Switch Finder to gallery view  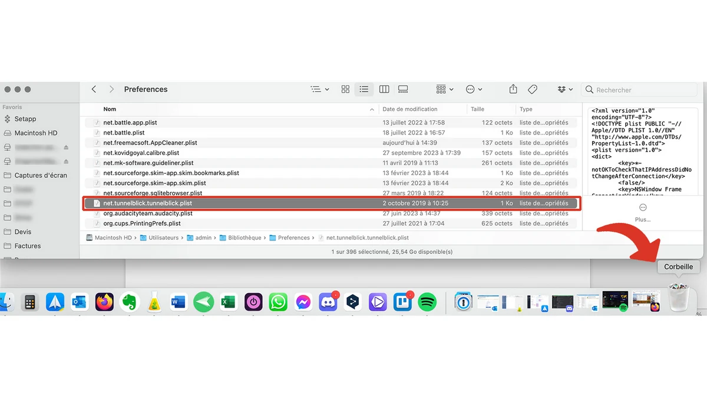pyautogui.click(x=403, y=89)
